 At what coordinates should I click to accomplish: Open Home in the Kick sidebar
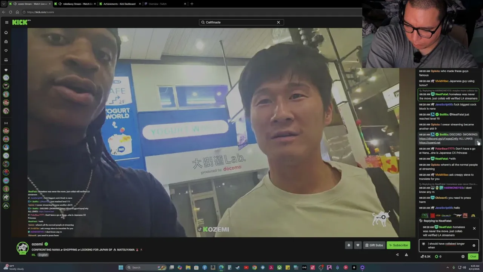[x=6, y=32]
